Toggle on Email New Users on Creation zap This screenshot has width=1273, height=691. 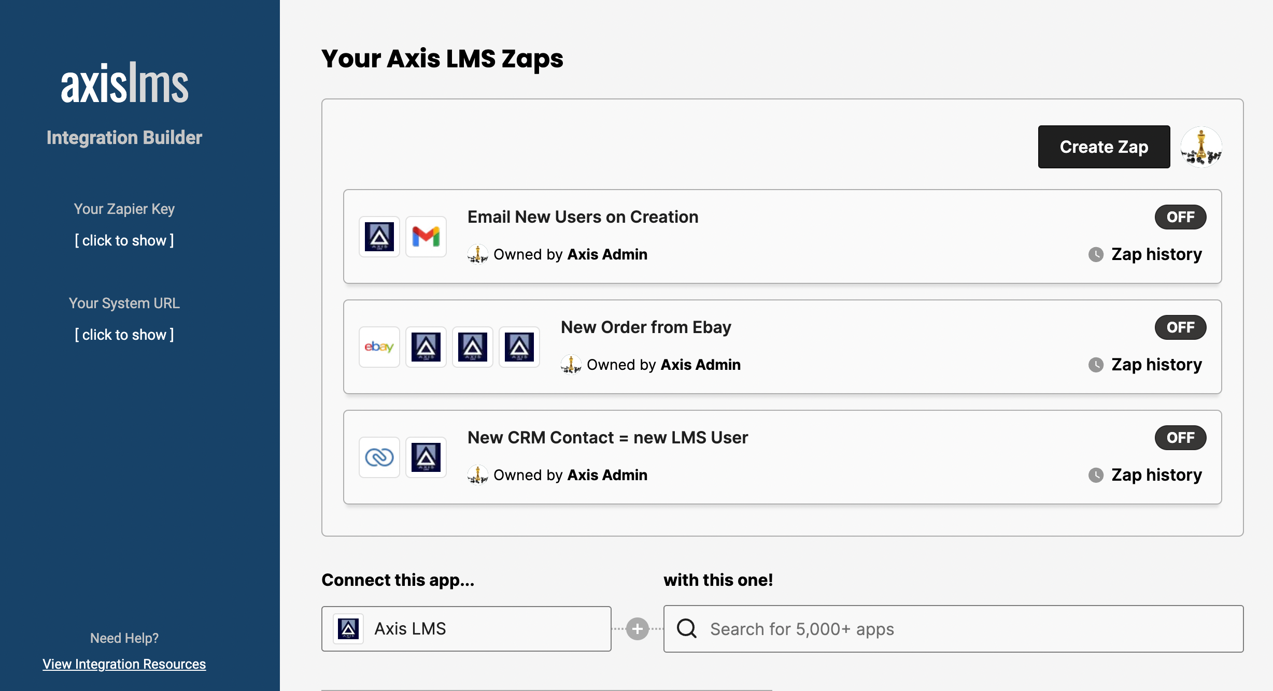pyautogui.click(x=1180, y=217)
